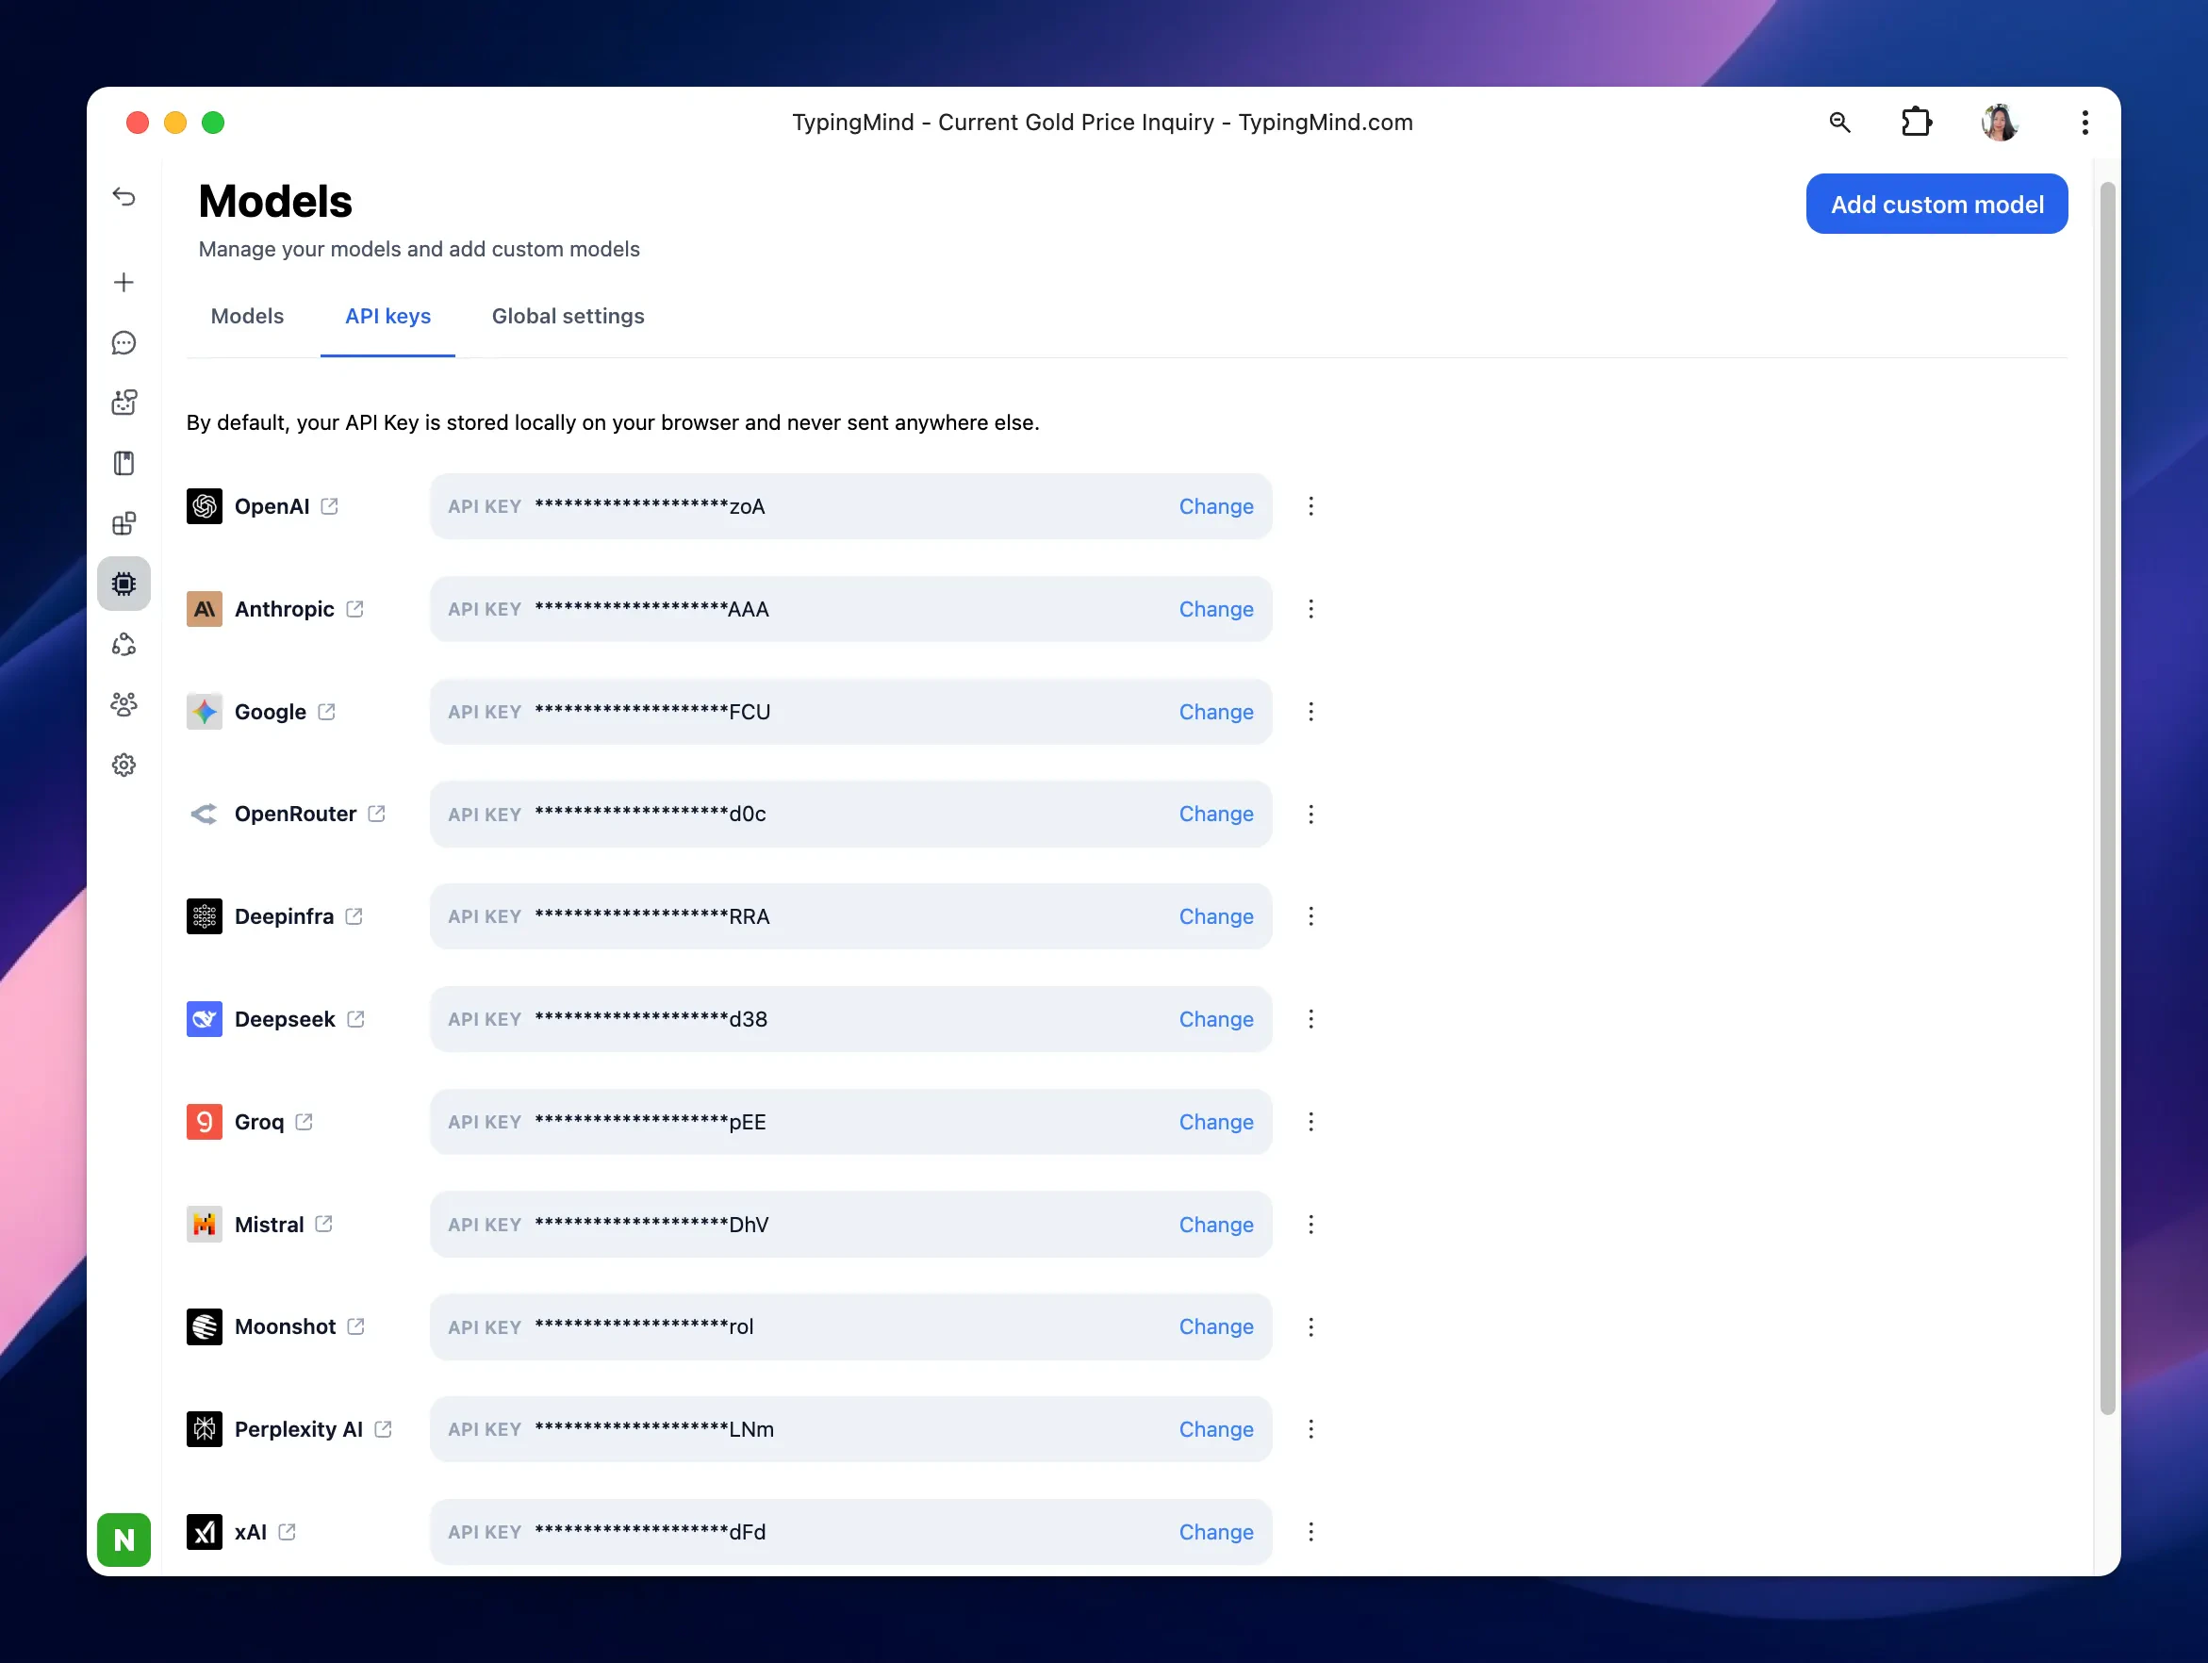Open more options for the Groq row
The image size is (2208, 1663).
click(x=1310, y=1122)
